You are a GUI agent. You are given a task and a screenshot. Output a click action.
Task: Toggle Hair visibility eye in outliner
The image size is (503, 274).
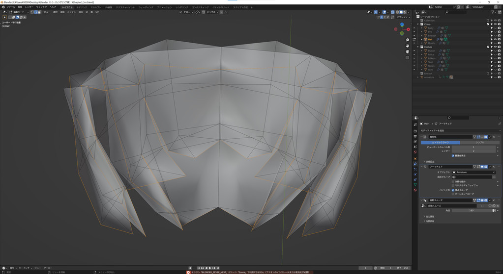click(495, 39)
